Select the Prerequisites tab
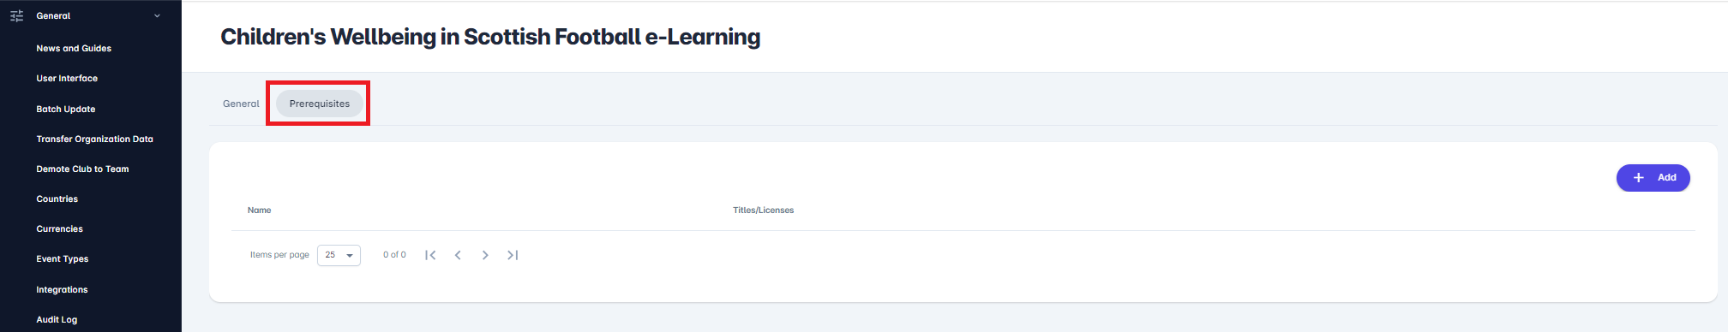This screenshot has width=1728, height=332. point(320,104)
